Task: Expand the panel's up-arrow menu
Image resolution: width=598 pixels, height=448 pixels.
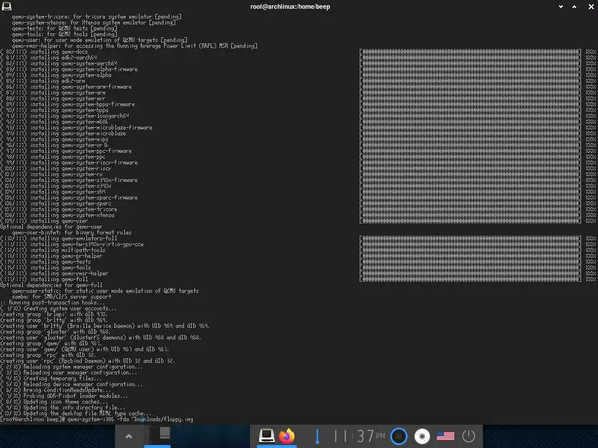Action: pyautogui.click(x=129, y=436)
